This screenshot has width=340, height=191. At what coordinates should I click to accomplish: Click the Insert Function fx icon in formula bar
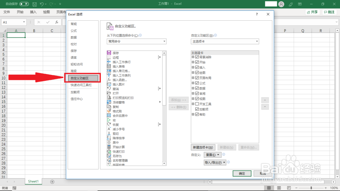pos(56,22)
